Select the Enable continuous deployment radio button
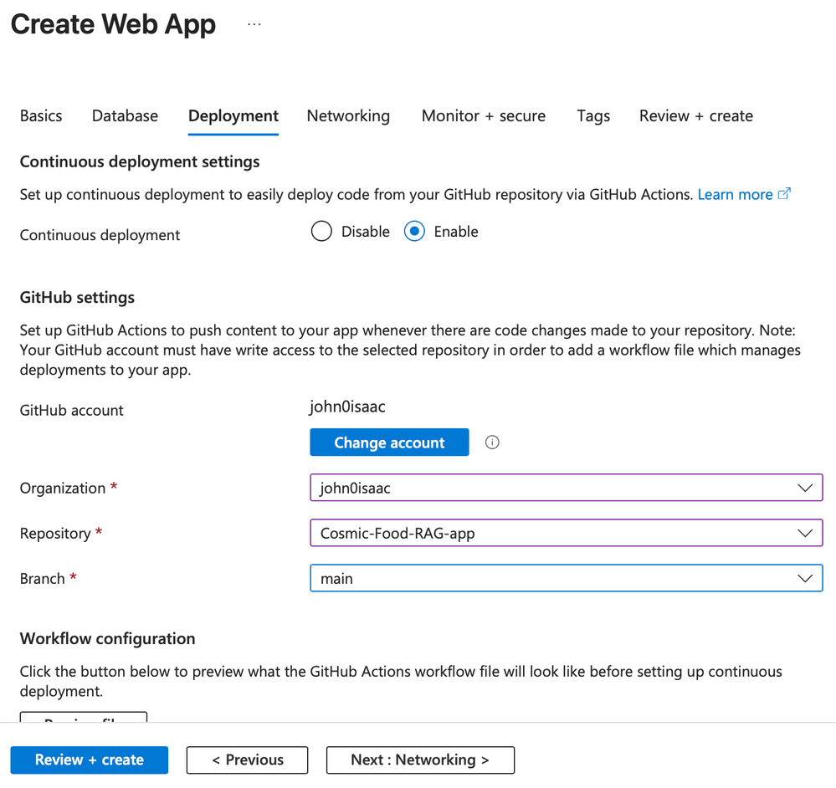 [x=414, y=232]
